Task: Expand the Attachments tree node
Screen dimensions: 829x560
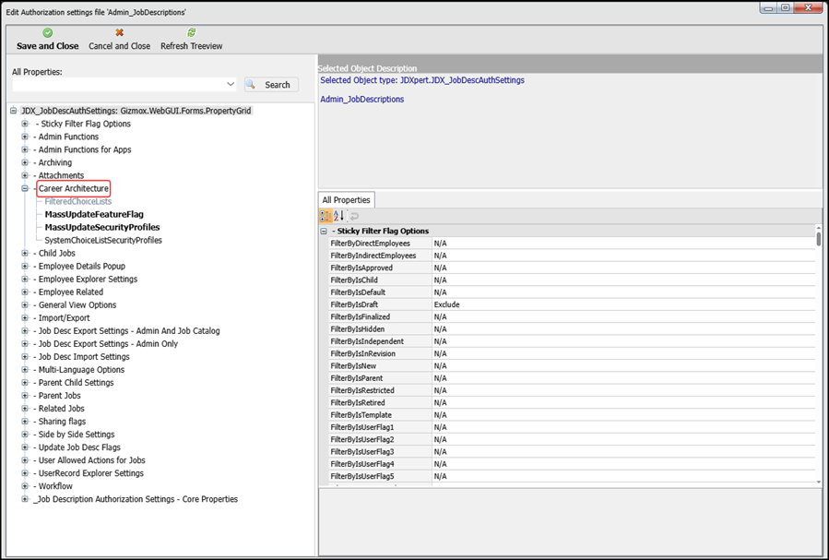Action: click(x=25, y=175)
